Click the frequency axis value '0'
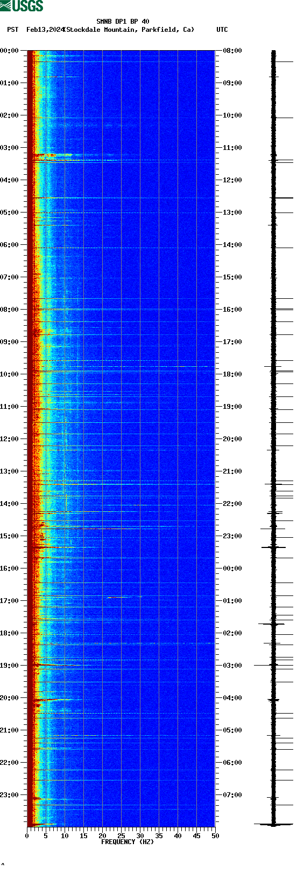This screenshot has width=297, height=870. [27, 836]
